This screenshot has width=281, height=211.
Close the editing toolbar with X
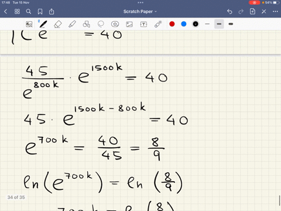coord(264,12)
